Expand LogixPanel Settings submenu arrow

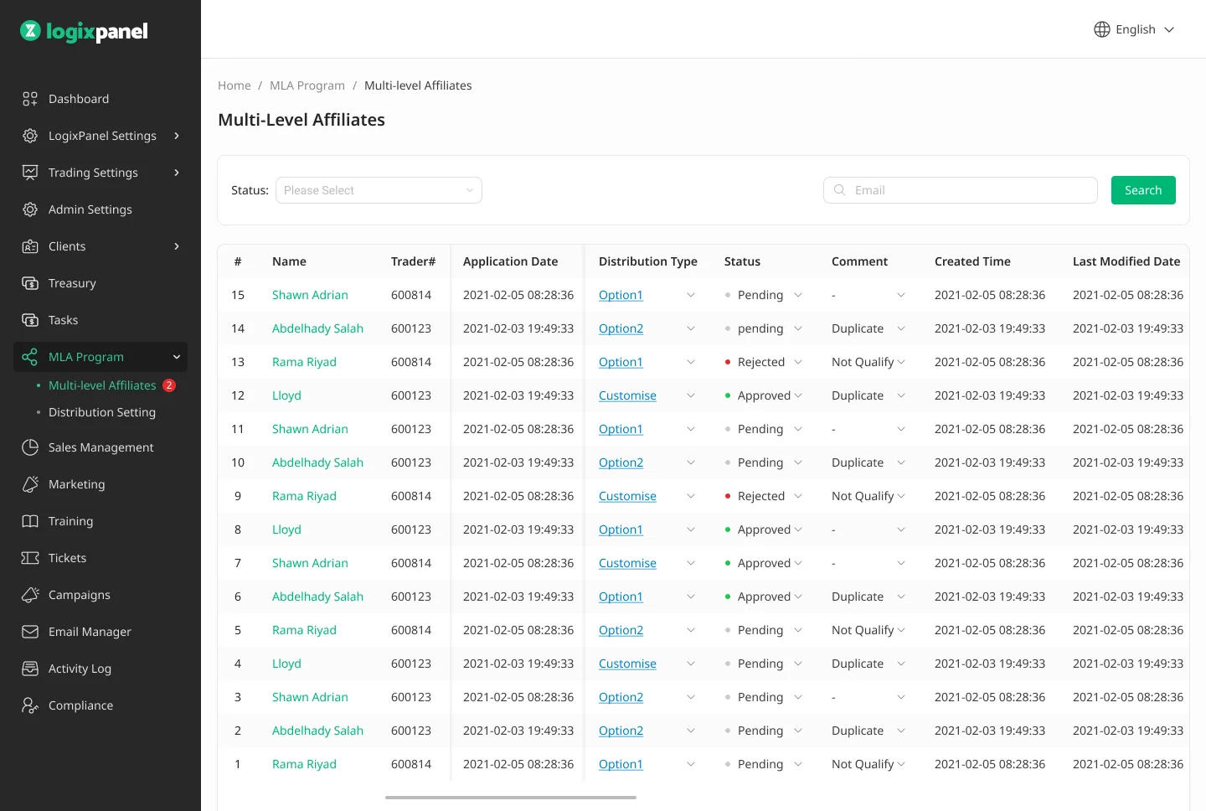click(x=177, y=136)
